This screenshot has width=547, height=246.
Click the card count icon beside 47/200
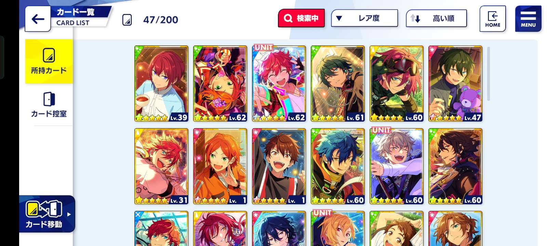pos(127,20)
